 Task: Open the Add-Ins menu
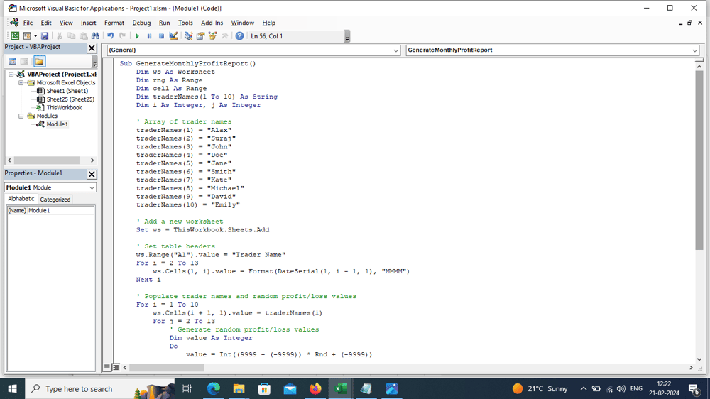click(x=212, y=23)
